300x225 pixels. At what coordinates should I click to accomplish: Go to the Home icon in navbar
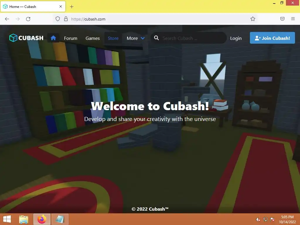tap(53, 38)
